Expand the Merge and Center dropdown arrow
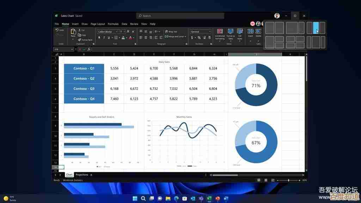The height and width of the screenshot is (203, 361). [186, 37]
